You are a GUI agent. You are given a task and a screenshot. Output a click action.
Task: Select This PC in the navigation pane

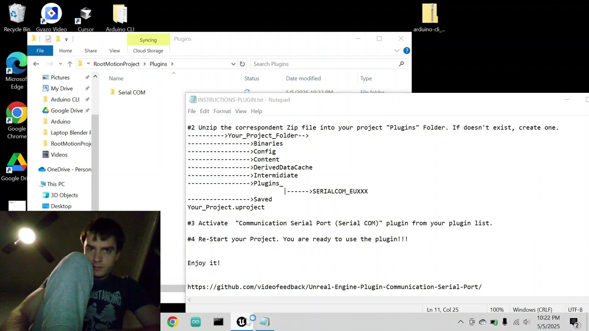56,184
